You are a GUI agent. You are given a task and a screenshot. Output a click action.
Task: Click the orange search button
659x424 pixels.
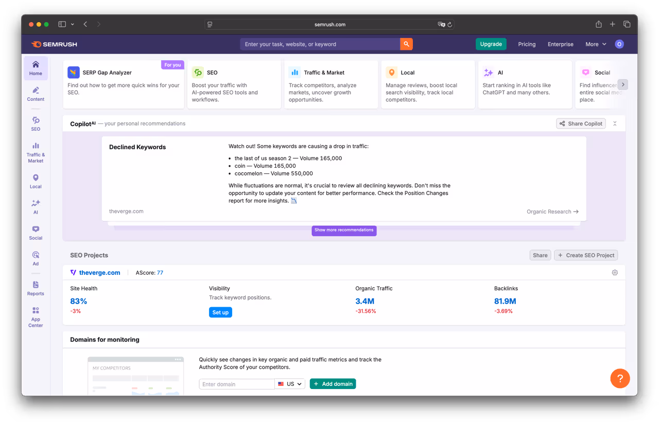(406, 44)
